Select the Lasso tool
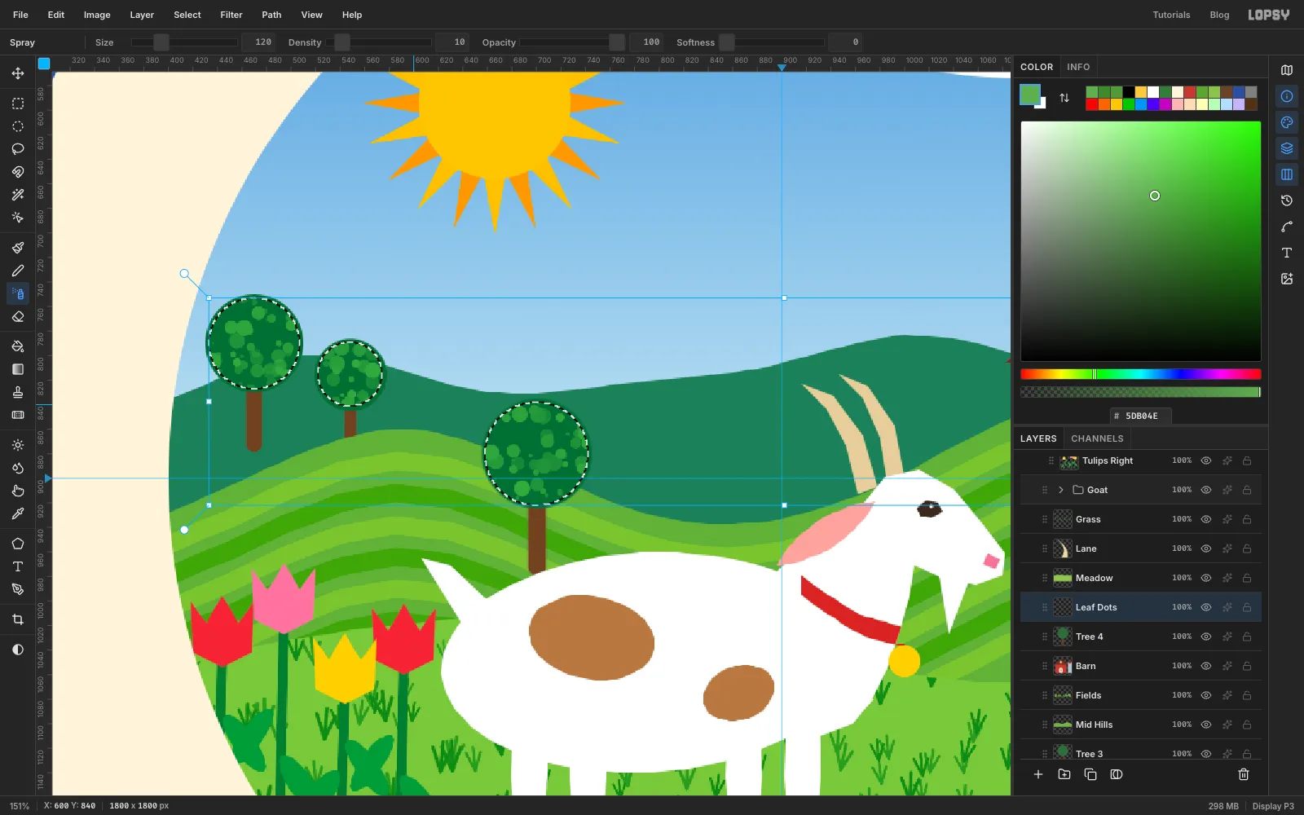This screenshot has width=1304, height=815. [x=18, y=149]
